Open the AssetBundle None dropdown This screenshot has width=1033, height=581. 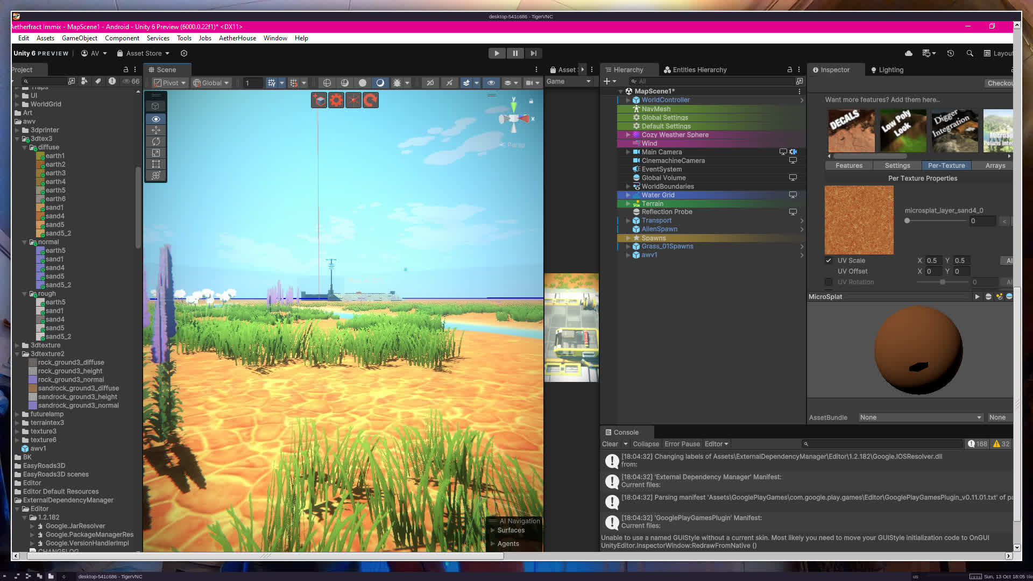(x=920, y=417)
